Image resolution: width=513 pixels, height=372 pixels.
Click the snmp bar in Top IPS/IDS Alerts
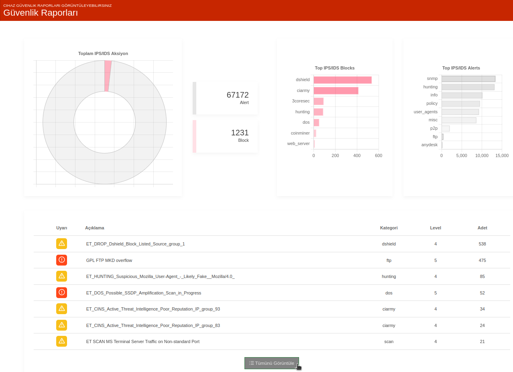tap(468, 79)
